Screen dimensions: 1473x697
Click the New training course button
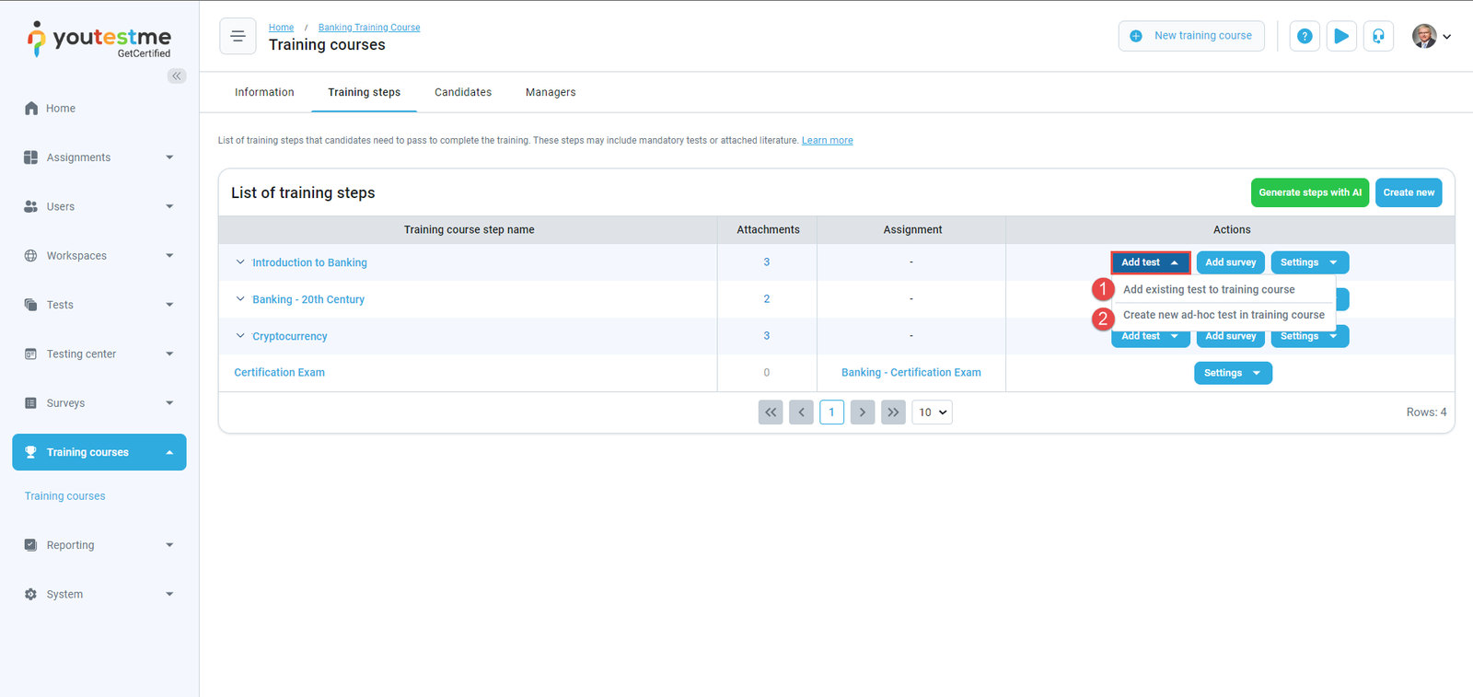point(1191,36)
